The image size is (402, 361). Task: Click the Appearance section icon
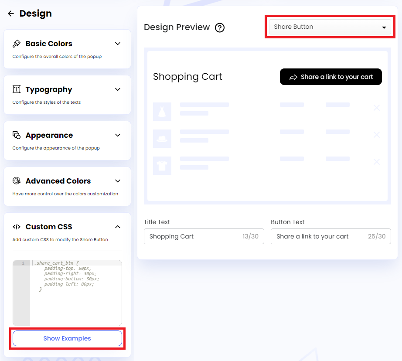pyautogui.click(x=17, y=135)
